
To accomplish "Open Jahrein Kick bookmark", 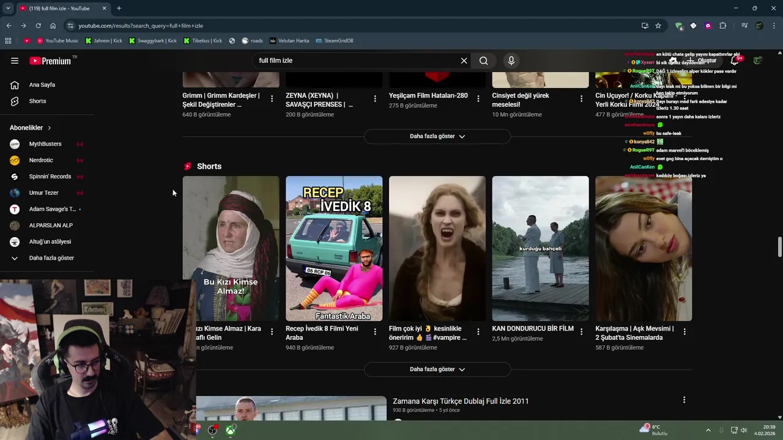I will pyautogui.click(x=104, y=41).
